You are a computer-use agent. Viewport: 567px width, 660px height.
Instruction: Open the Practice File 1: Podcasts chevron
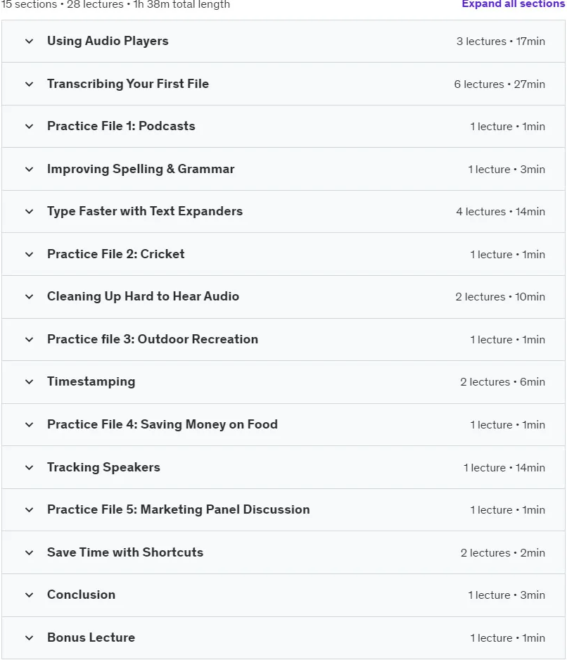(x=29, y=126)
